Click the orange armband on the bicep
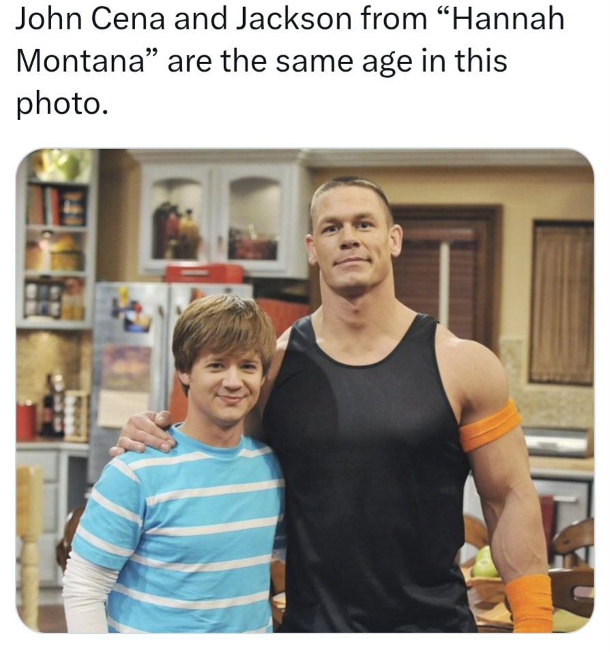This screenshot has height=652, width=610. (489, 426)
